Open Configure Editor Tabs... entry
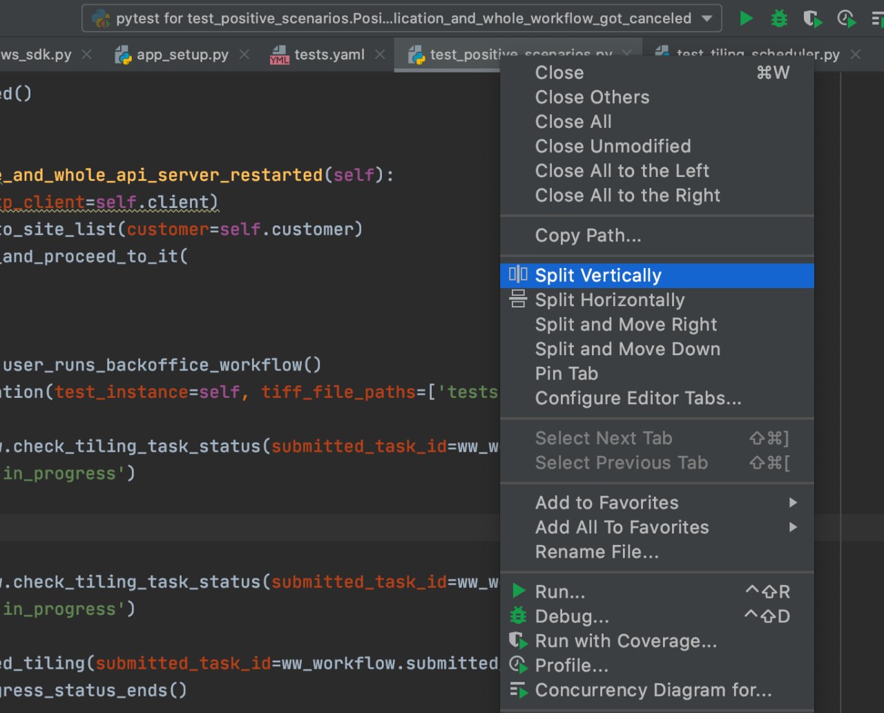884x713 pixels. (x=657, y=398)
